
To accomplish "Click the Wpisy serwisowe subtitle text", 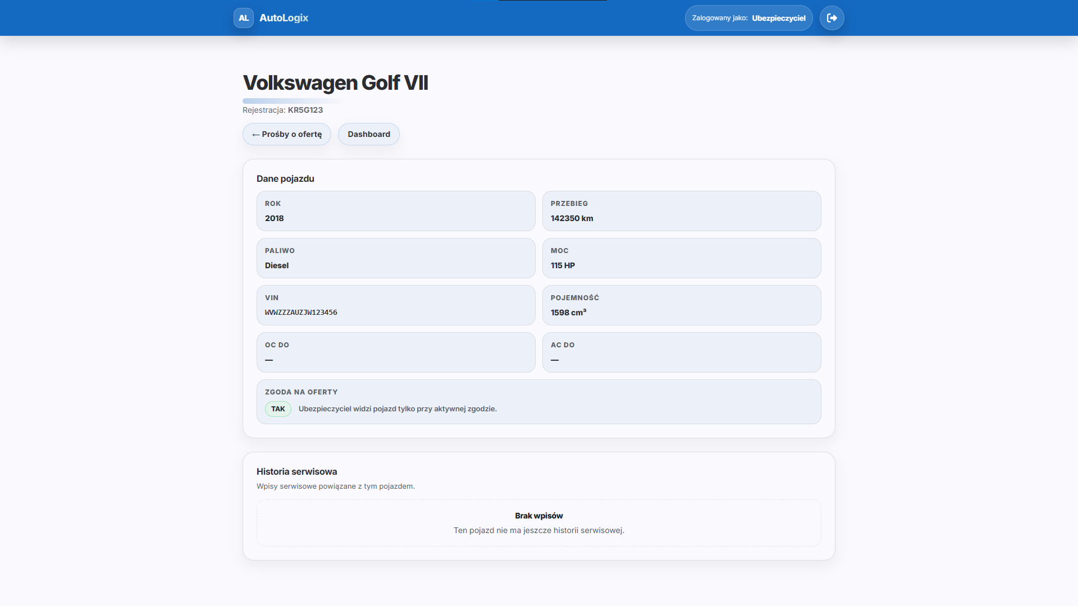I will [x=336, y=486].
